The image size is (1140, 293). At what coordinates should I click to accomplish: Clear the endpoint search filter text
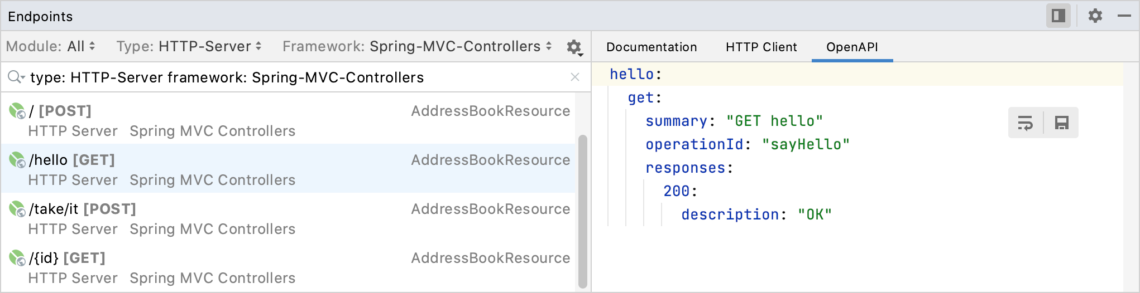tap(574, 77)
